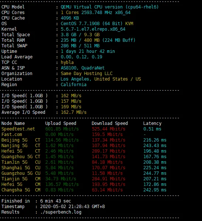This screenshot has height=221, width=202.
Task: Click the Changsha 5G CM row name
Action: [x=21, y=190]
